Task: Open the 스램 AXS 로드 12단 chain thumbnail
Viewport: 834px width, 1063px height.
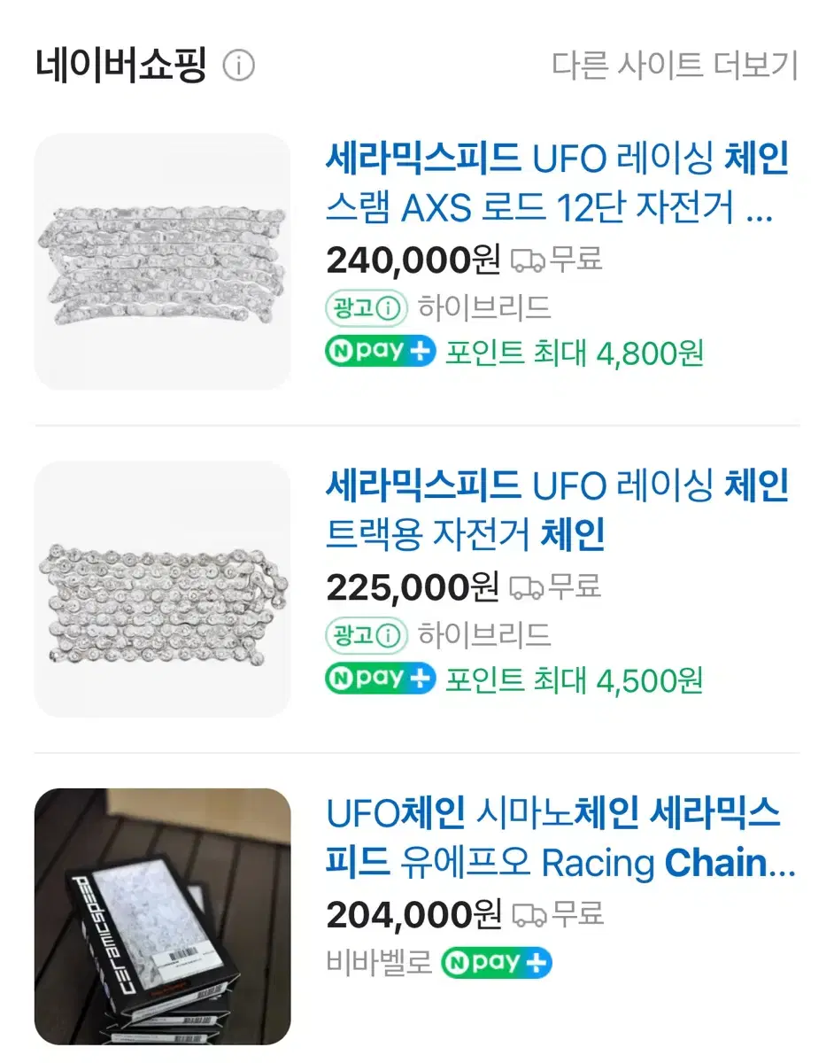Action: click(x=163, y=261)
